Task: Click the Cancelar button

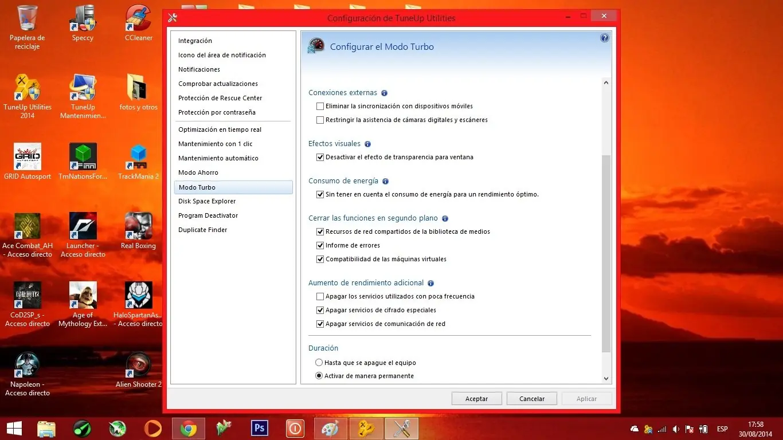Action: [x=532, y=399]
